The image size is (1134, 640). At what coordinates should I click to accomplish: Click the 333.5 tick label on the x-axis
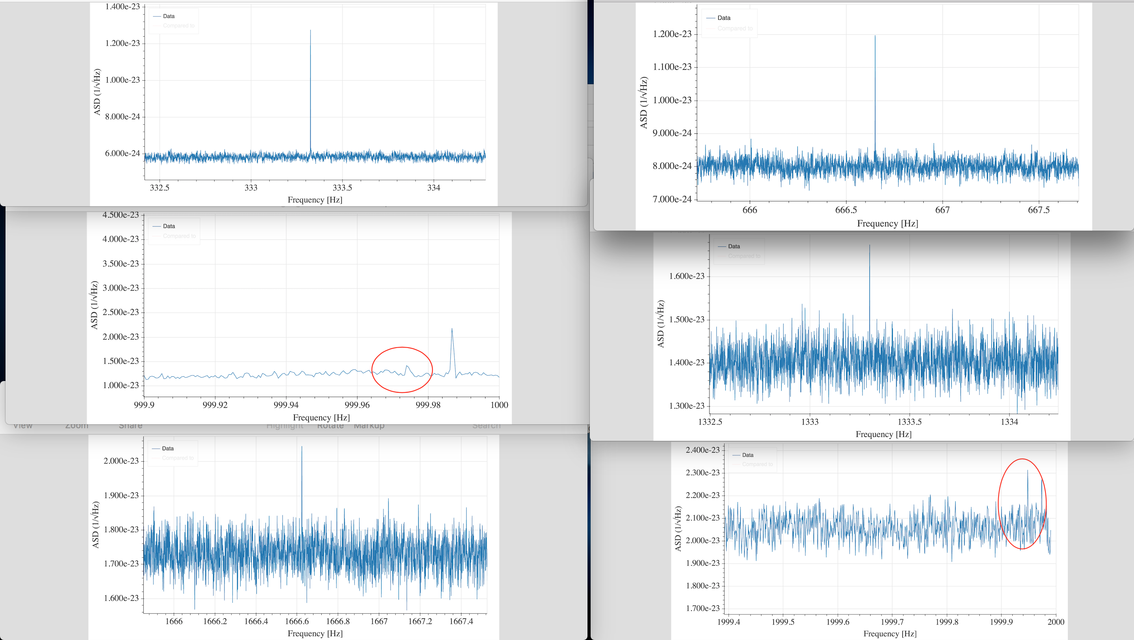coord(342,188)
